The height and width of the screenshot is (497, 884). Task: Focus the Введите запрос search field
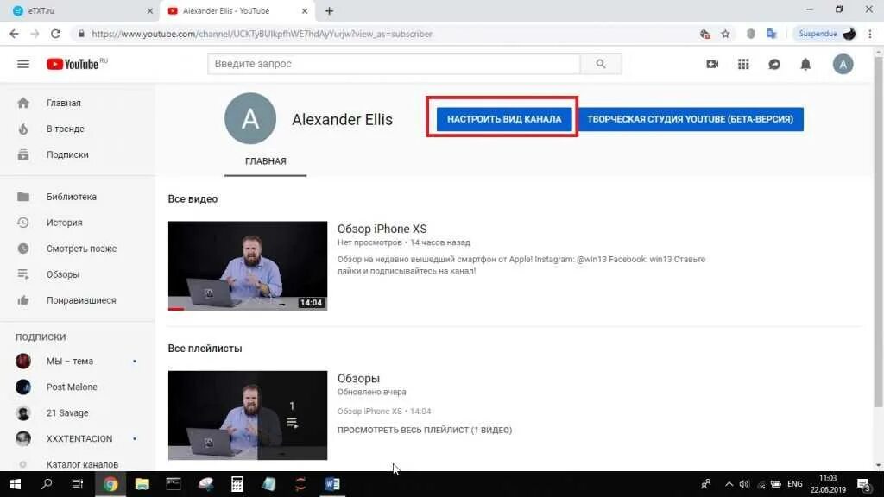tap(394, 64)
